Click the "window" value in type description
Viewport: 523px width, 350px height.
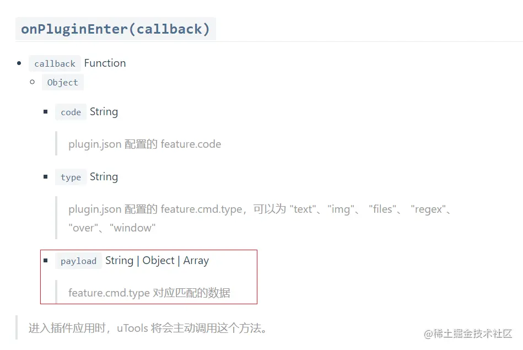(133, 228)
